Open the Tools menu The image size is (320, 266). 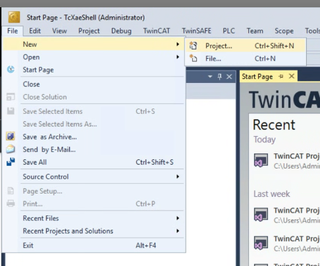313,31
